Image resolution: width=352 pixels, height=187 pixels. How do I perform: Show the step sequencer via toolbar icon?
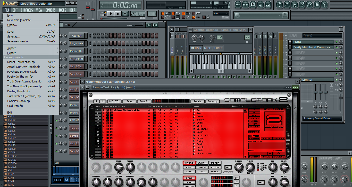pyautogui.click(x=246, y=4)
